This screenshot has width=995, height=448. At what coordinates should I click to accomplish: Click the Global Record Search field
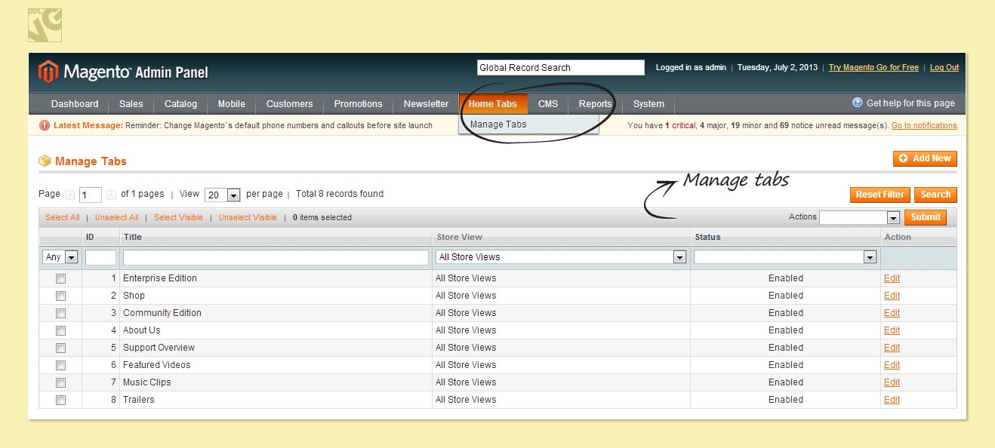coord(560,68)
